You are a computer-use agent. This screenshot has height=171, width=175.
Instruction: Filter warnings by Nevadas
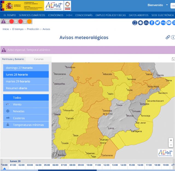point(26,111)
